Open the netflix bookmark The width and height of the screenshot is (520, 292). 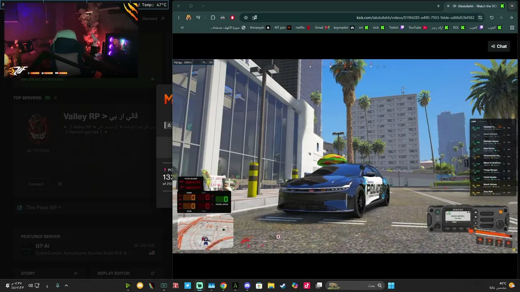(x=303, y=28)
